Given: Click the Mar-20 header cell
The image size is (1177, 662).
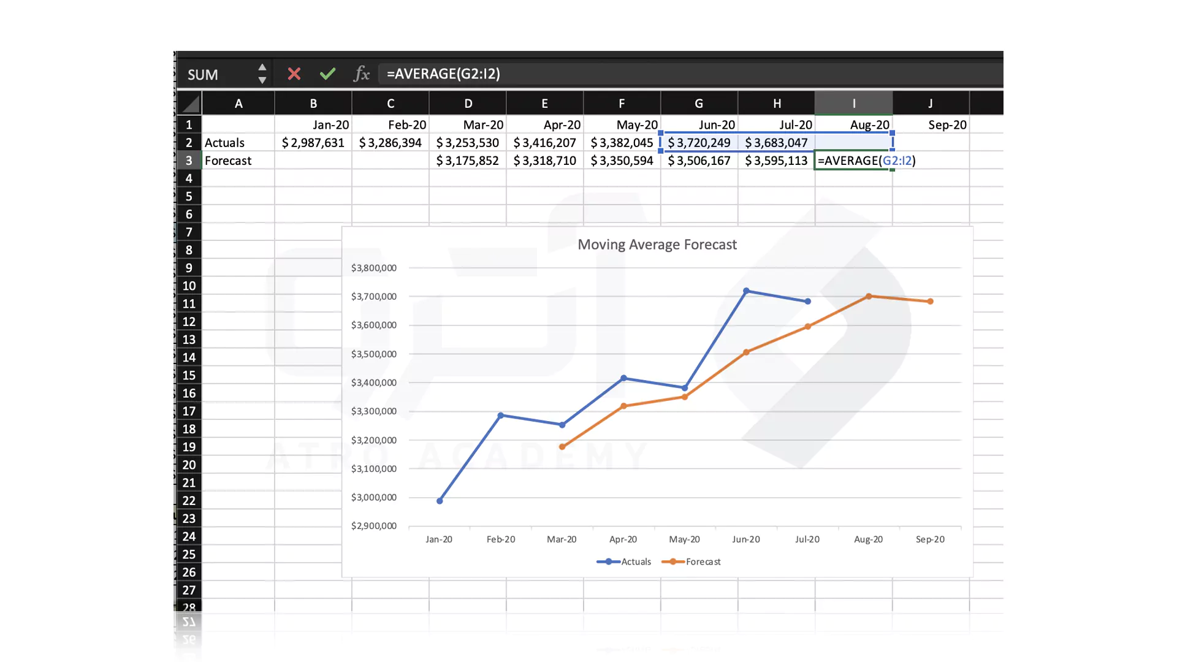Looking at the screenshot, I should 468,125.
